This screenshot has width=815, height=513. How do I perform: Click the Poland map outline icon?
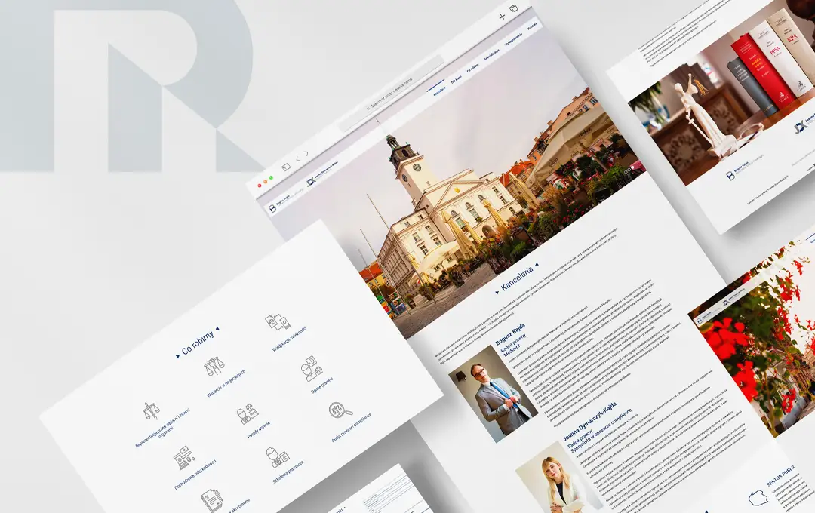pos(758,498)
